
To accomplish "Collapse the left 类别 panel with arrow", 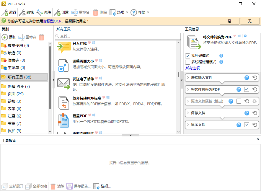I will (x=54, y=80).
